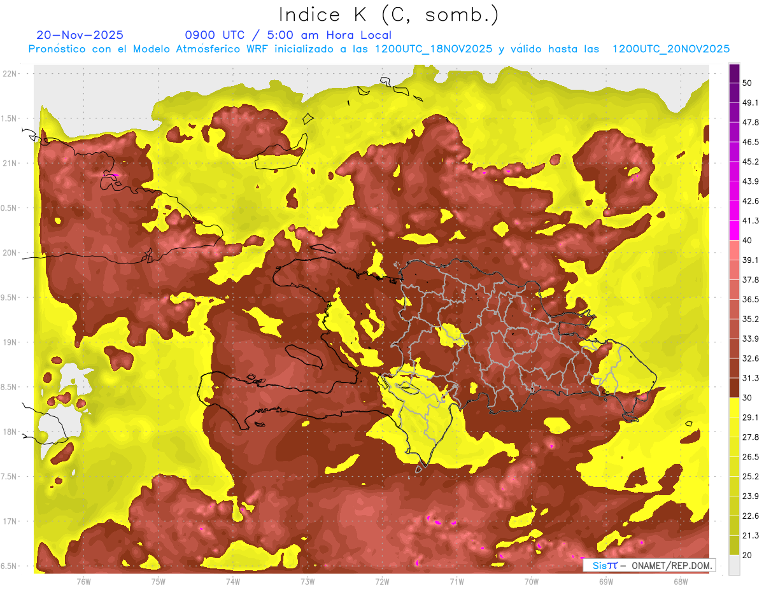Click the colorbar value '33.9'
Image resolution: width=764 pixels, height=590 pixels.
[751, 339]
